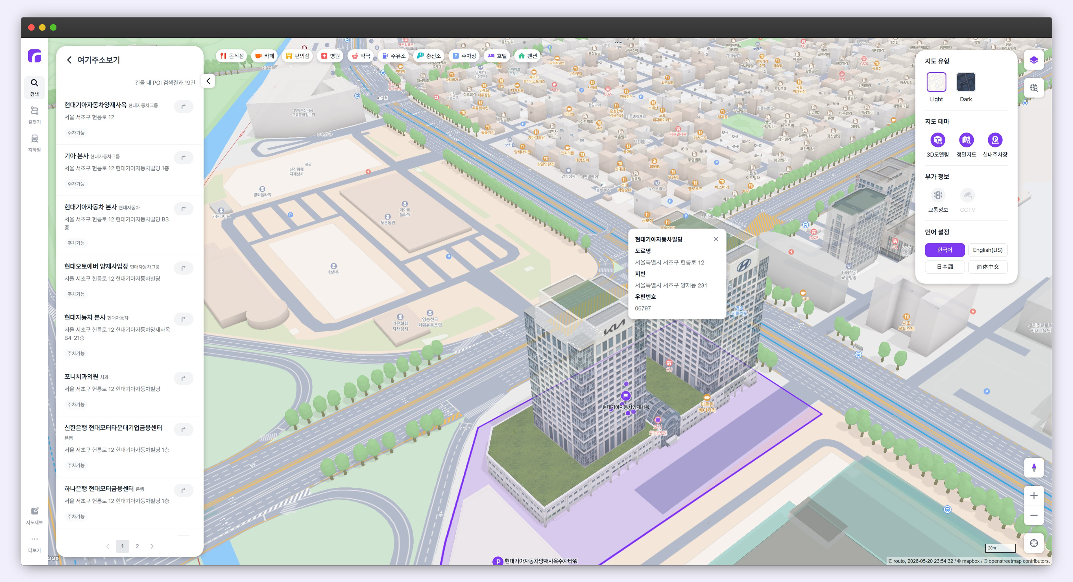Get directions to 현대기아자동차 본사
The image size is (1073, 582).
point(183,209)
